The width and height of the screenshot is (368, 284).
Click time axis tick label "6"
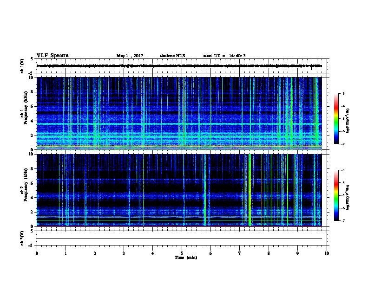tap(211, 253)
